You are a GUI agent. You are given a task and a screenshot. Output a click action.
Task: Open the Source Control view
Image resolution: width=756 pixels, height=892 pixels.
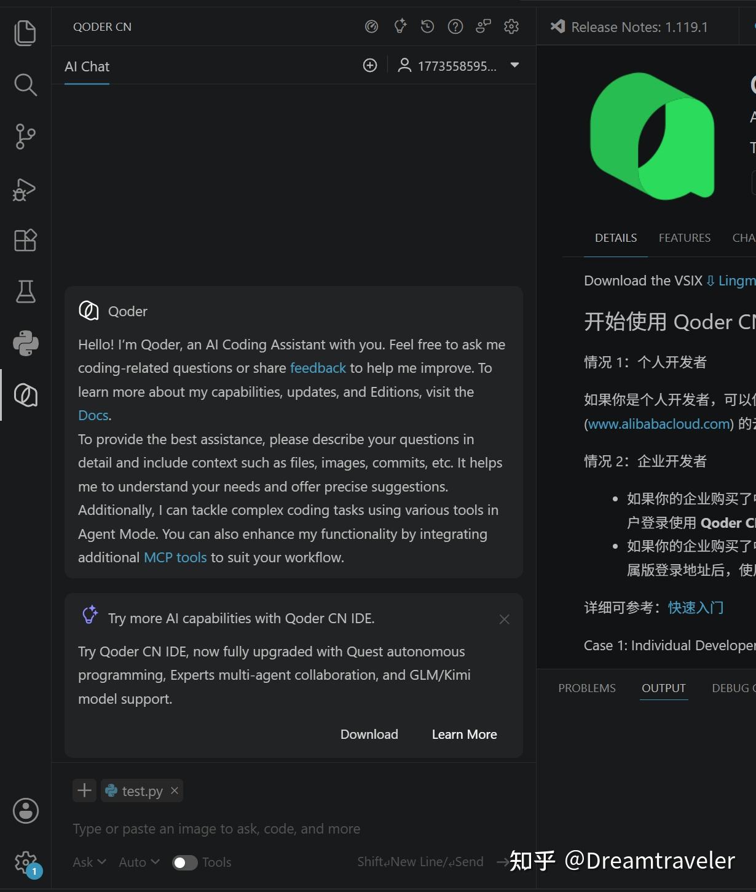pos(25,137)
